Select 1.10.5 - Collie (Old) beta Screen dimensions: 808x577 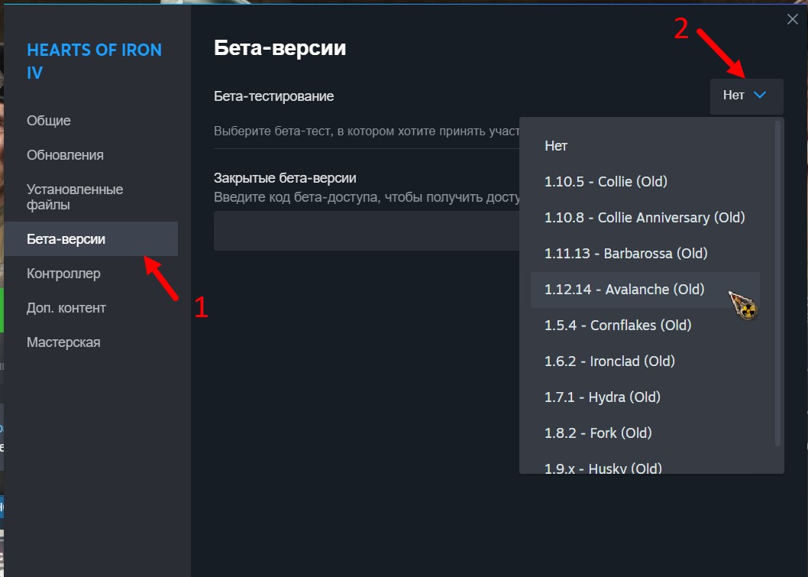tap(645, 181)
